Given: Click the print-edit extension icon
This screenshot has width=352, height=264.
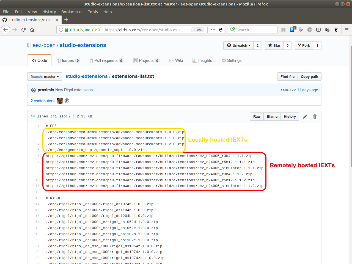Looking at the screenshot, I should 301,30.
